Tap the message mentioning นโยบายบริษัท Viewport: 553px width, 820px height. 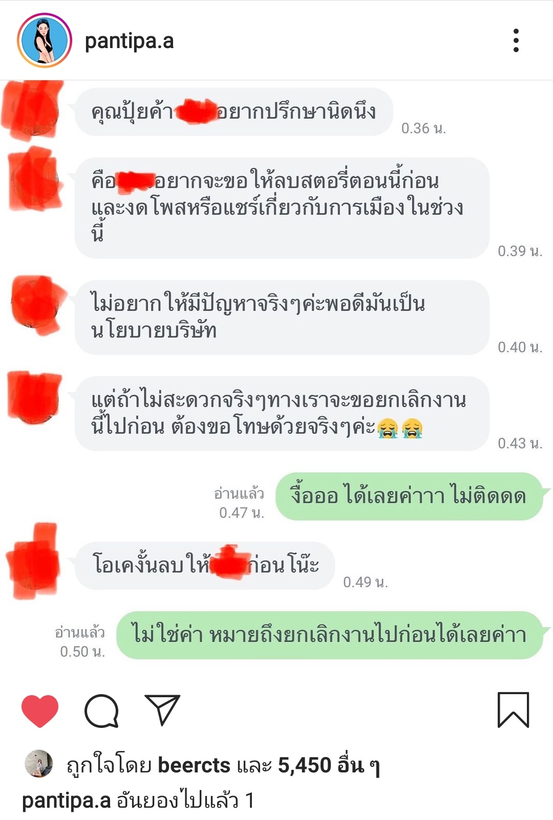[282, 317]
